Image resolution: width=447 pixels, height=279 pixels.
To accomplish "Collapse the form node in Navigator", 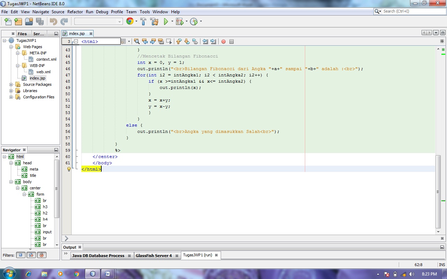I will [24, 194].
